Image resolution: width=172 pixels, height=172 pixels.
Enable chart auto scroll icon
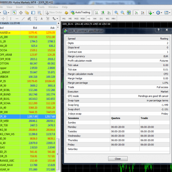(x=137, y=13)
